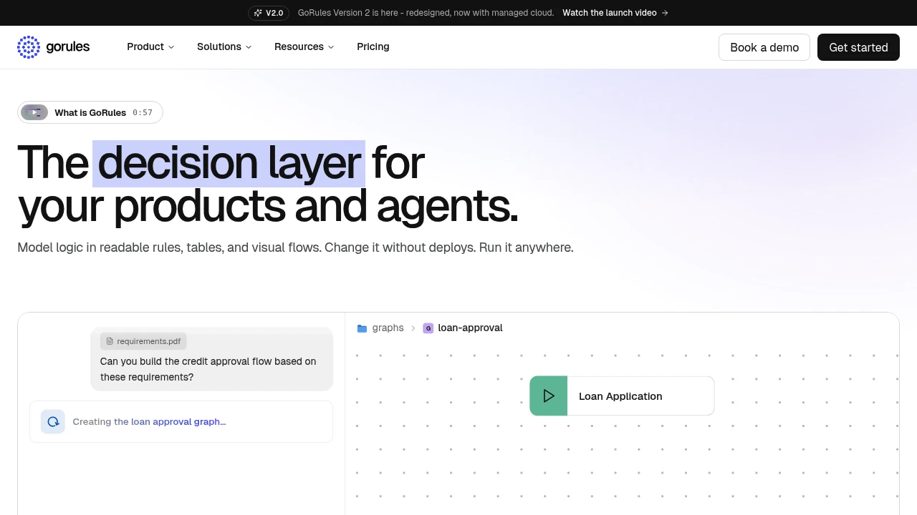The height and width of the screenshot is (515, 917).
Task: Expand the Product menu
Action: [x=150, y=46]
